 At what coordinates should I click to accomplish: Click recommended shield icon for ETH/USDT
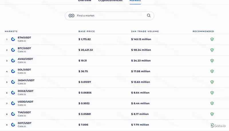pyautogui.click(x=212, y=39)
